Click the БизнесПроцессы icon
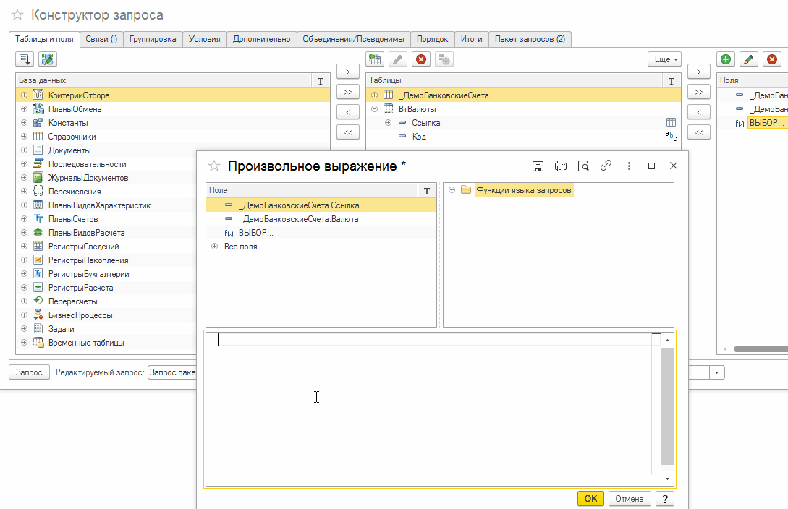The height and width of the screenshot is (509, 788). [38, 315]
